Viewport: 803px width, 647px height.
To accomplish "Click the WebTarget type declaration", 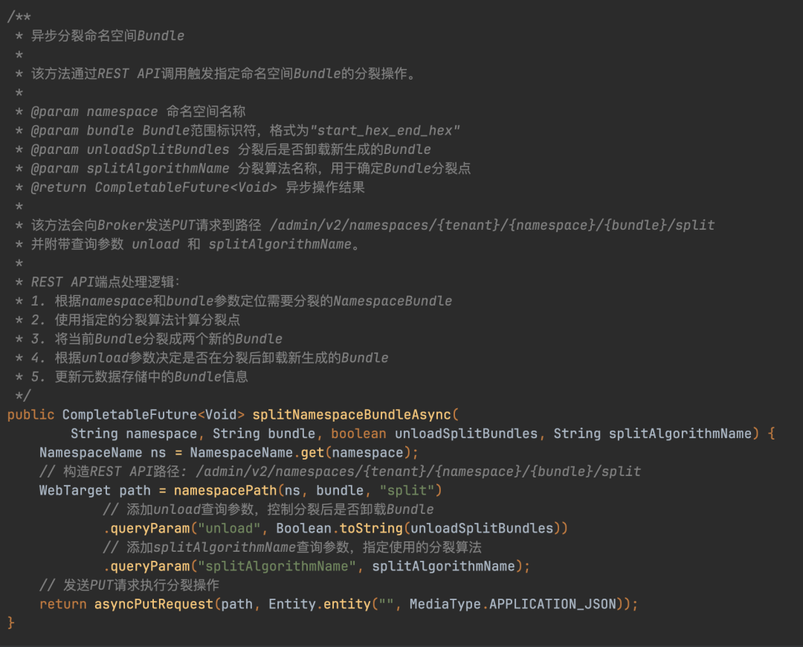I will tap(75, 490).
